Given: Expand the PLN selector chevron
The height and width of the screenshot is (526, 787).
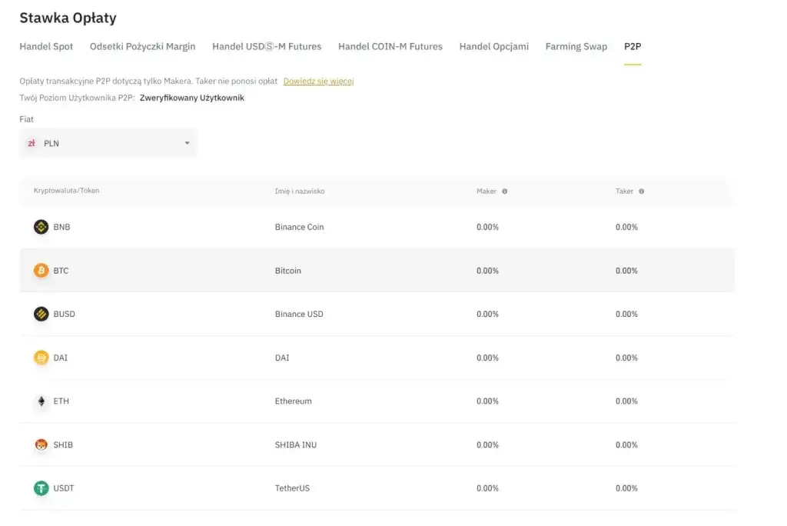Looking at the screenshot, I should (x=187, y=143).
